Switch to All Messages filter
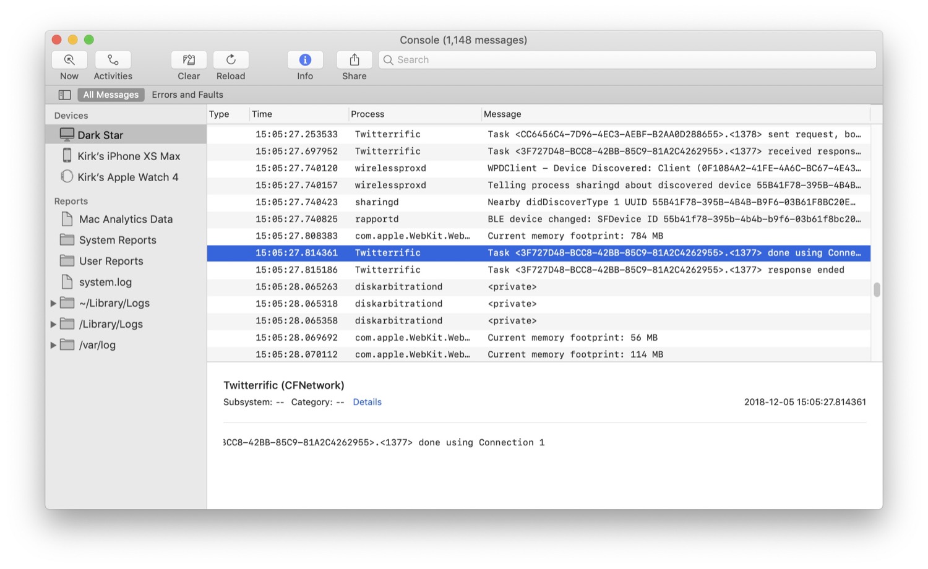The width and height of the screenshot is (928, 569). pos(111,95)
